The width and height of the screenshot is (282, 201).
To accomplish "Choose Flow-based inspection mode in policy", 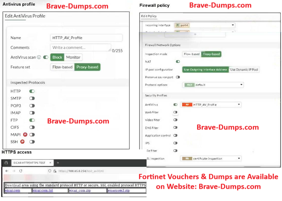I will (192, 54).
